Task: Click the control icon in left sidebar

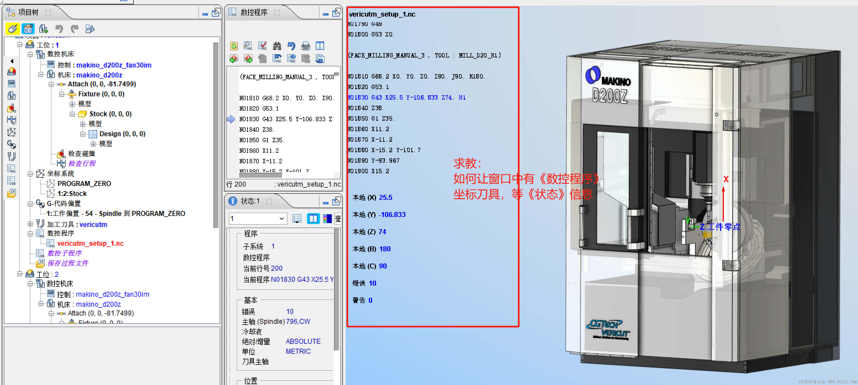Action: (12, 83)
